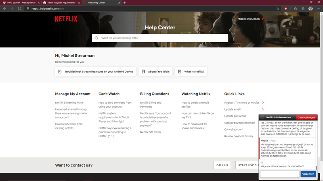Open Troubleshoot Streaming Issues on Android article
323x181 pixels.
pos(95,72)
